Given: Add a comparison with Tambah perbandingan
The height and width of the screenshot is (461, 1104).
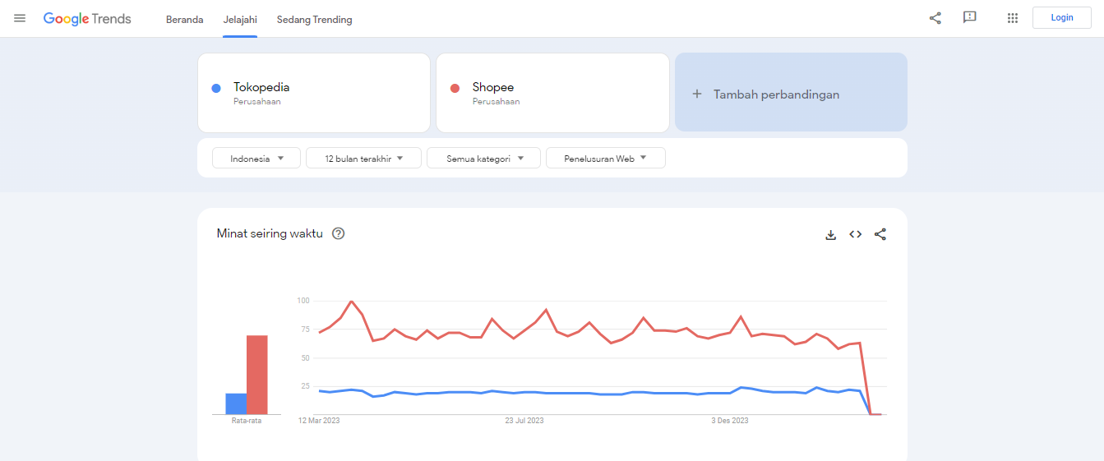Looking at the screenshot, I should 791,92.
